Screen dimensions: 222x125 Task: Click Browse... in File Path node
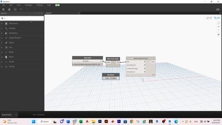pos(86,61)
